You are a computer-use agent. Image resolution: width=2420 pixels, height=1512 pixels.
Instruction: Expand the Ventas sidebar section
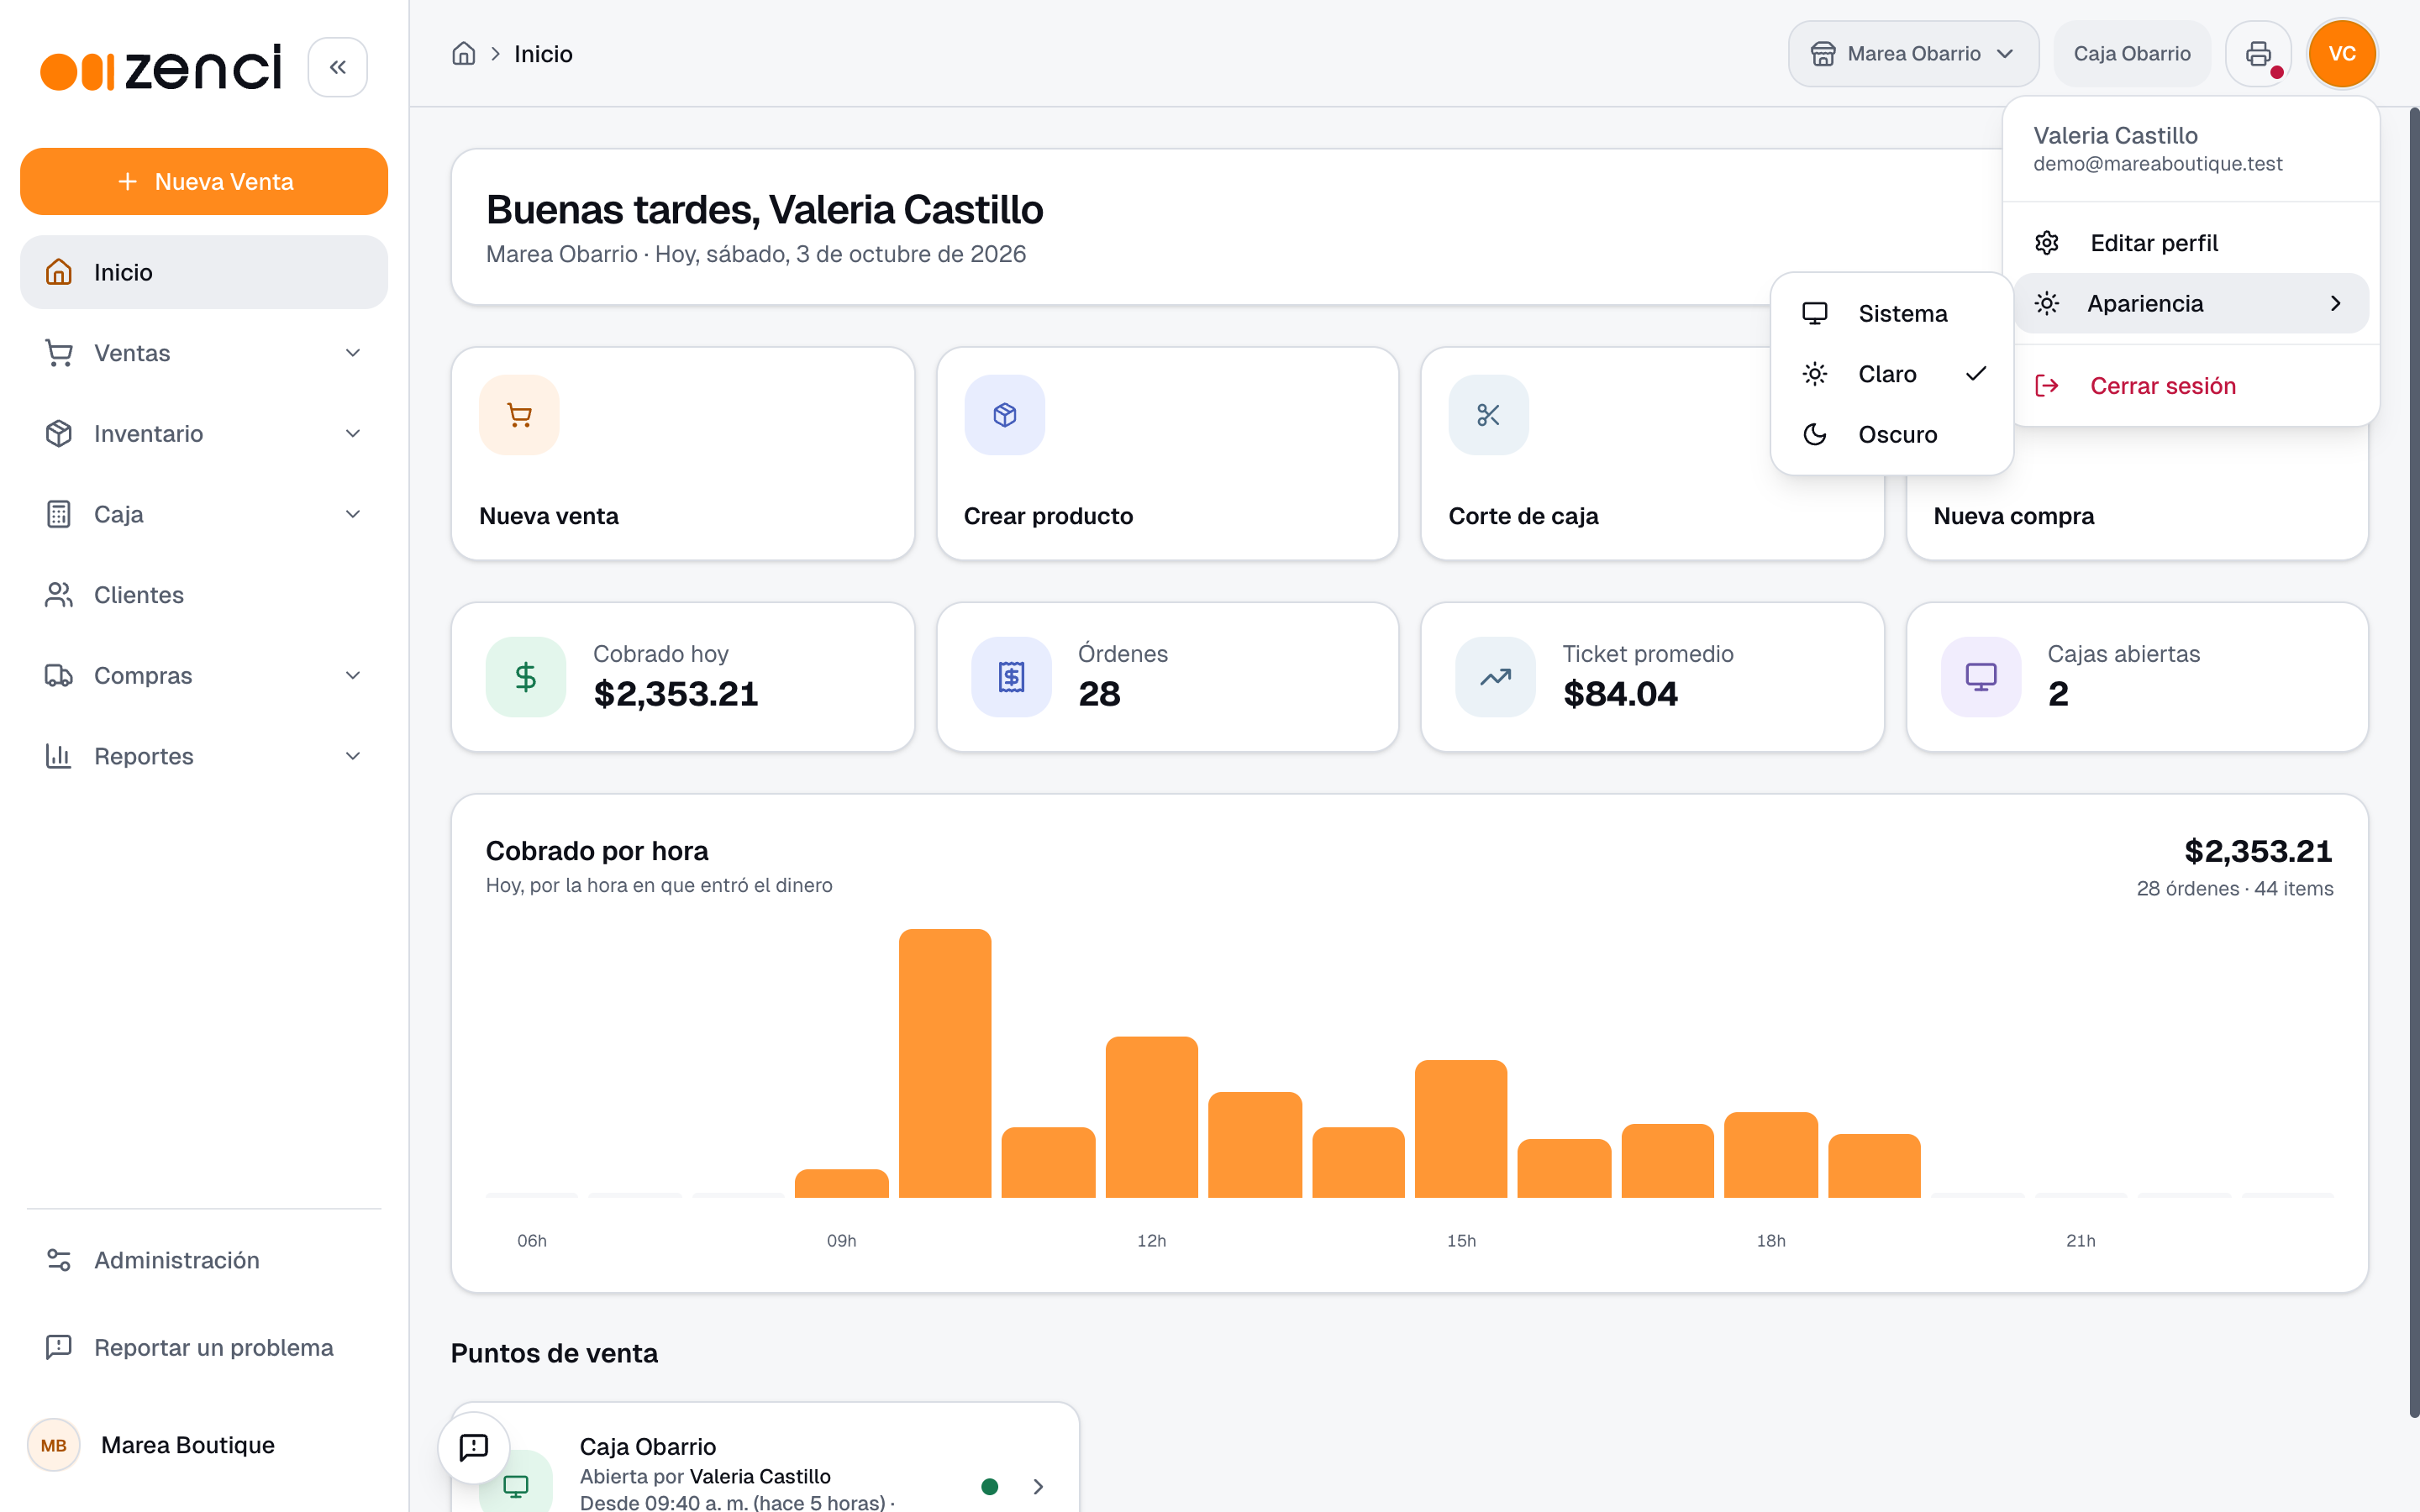click(x=204, y=353)
